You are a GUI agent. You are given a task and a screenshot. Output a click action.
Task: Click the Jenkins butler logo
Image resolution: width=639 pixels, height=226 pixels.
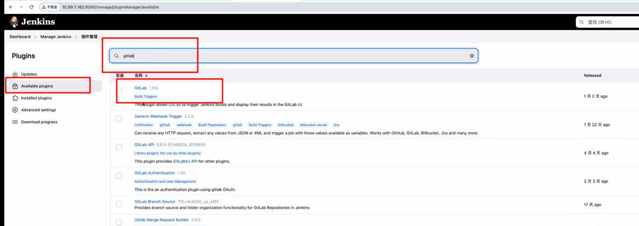point(14,22)
